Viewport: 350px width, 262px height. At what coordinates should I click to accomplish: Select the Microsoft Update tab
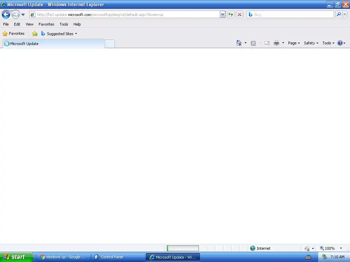coord(54,44)
